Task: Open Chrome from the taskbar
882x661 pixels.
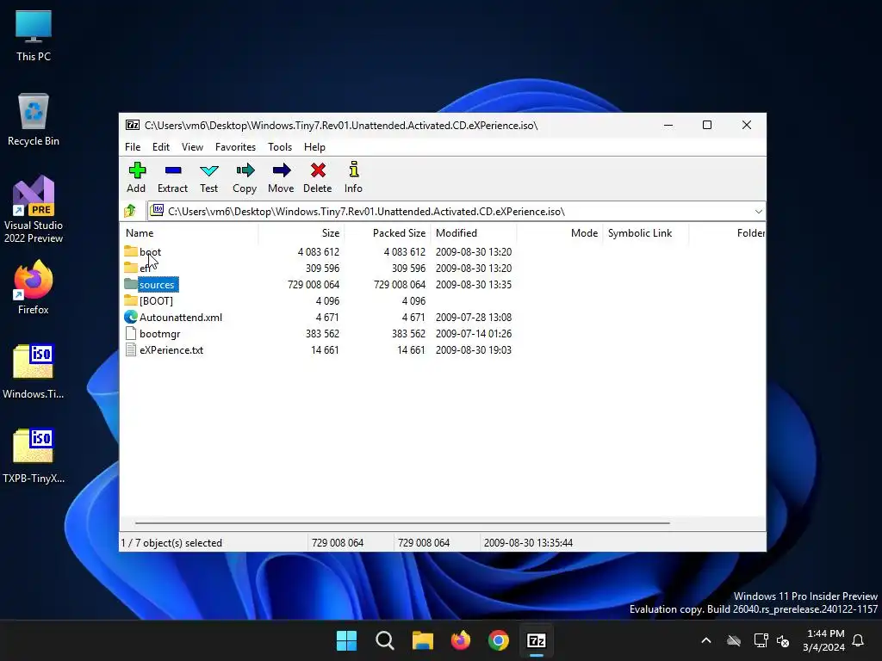Action: (499, 640)
